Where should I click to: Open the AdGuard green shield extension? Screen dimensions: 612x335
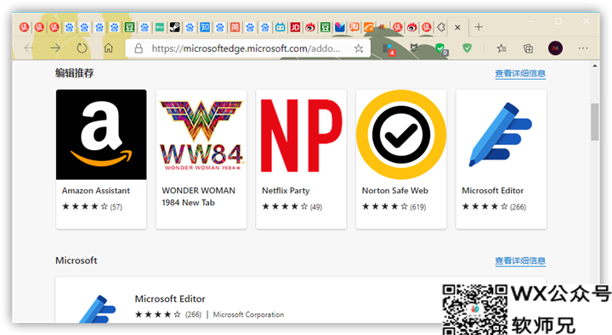pos(467,48)
